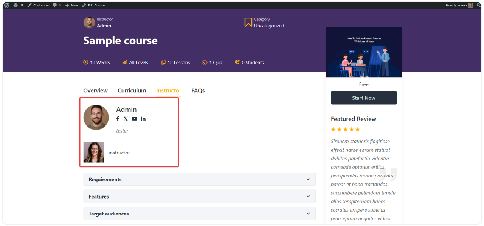Switch to the Overview tab
484x226 pixels.
tap(95, 90)
